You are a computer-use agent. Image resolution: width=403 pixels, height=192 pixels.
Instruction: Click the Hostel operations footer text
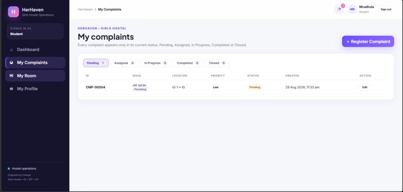click(24, 169)
